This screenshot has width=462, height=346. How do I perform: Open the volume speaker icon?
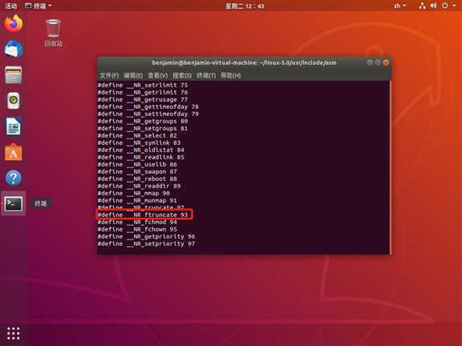(433, 6)
